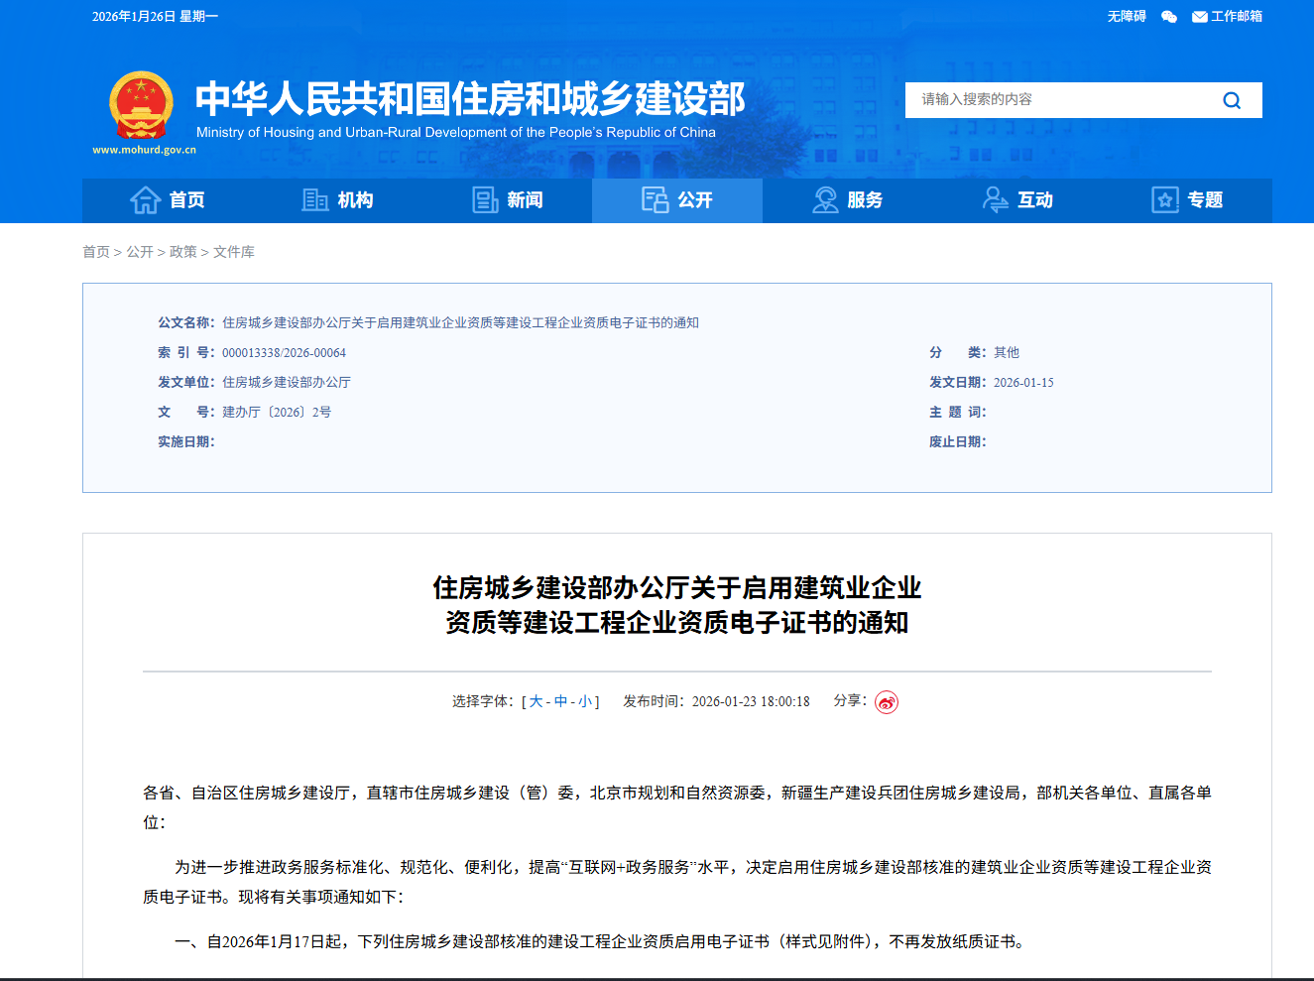The width and height of the screenshot is (1314, 981).
Task: Click 文件库 in the breadcrumb
Action: pos(234,252)
